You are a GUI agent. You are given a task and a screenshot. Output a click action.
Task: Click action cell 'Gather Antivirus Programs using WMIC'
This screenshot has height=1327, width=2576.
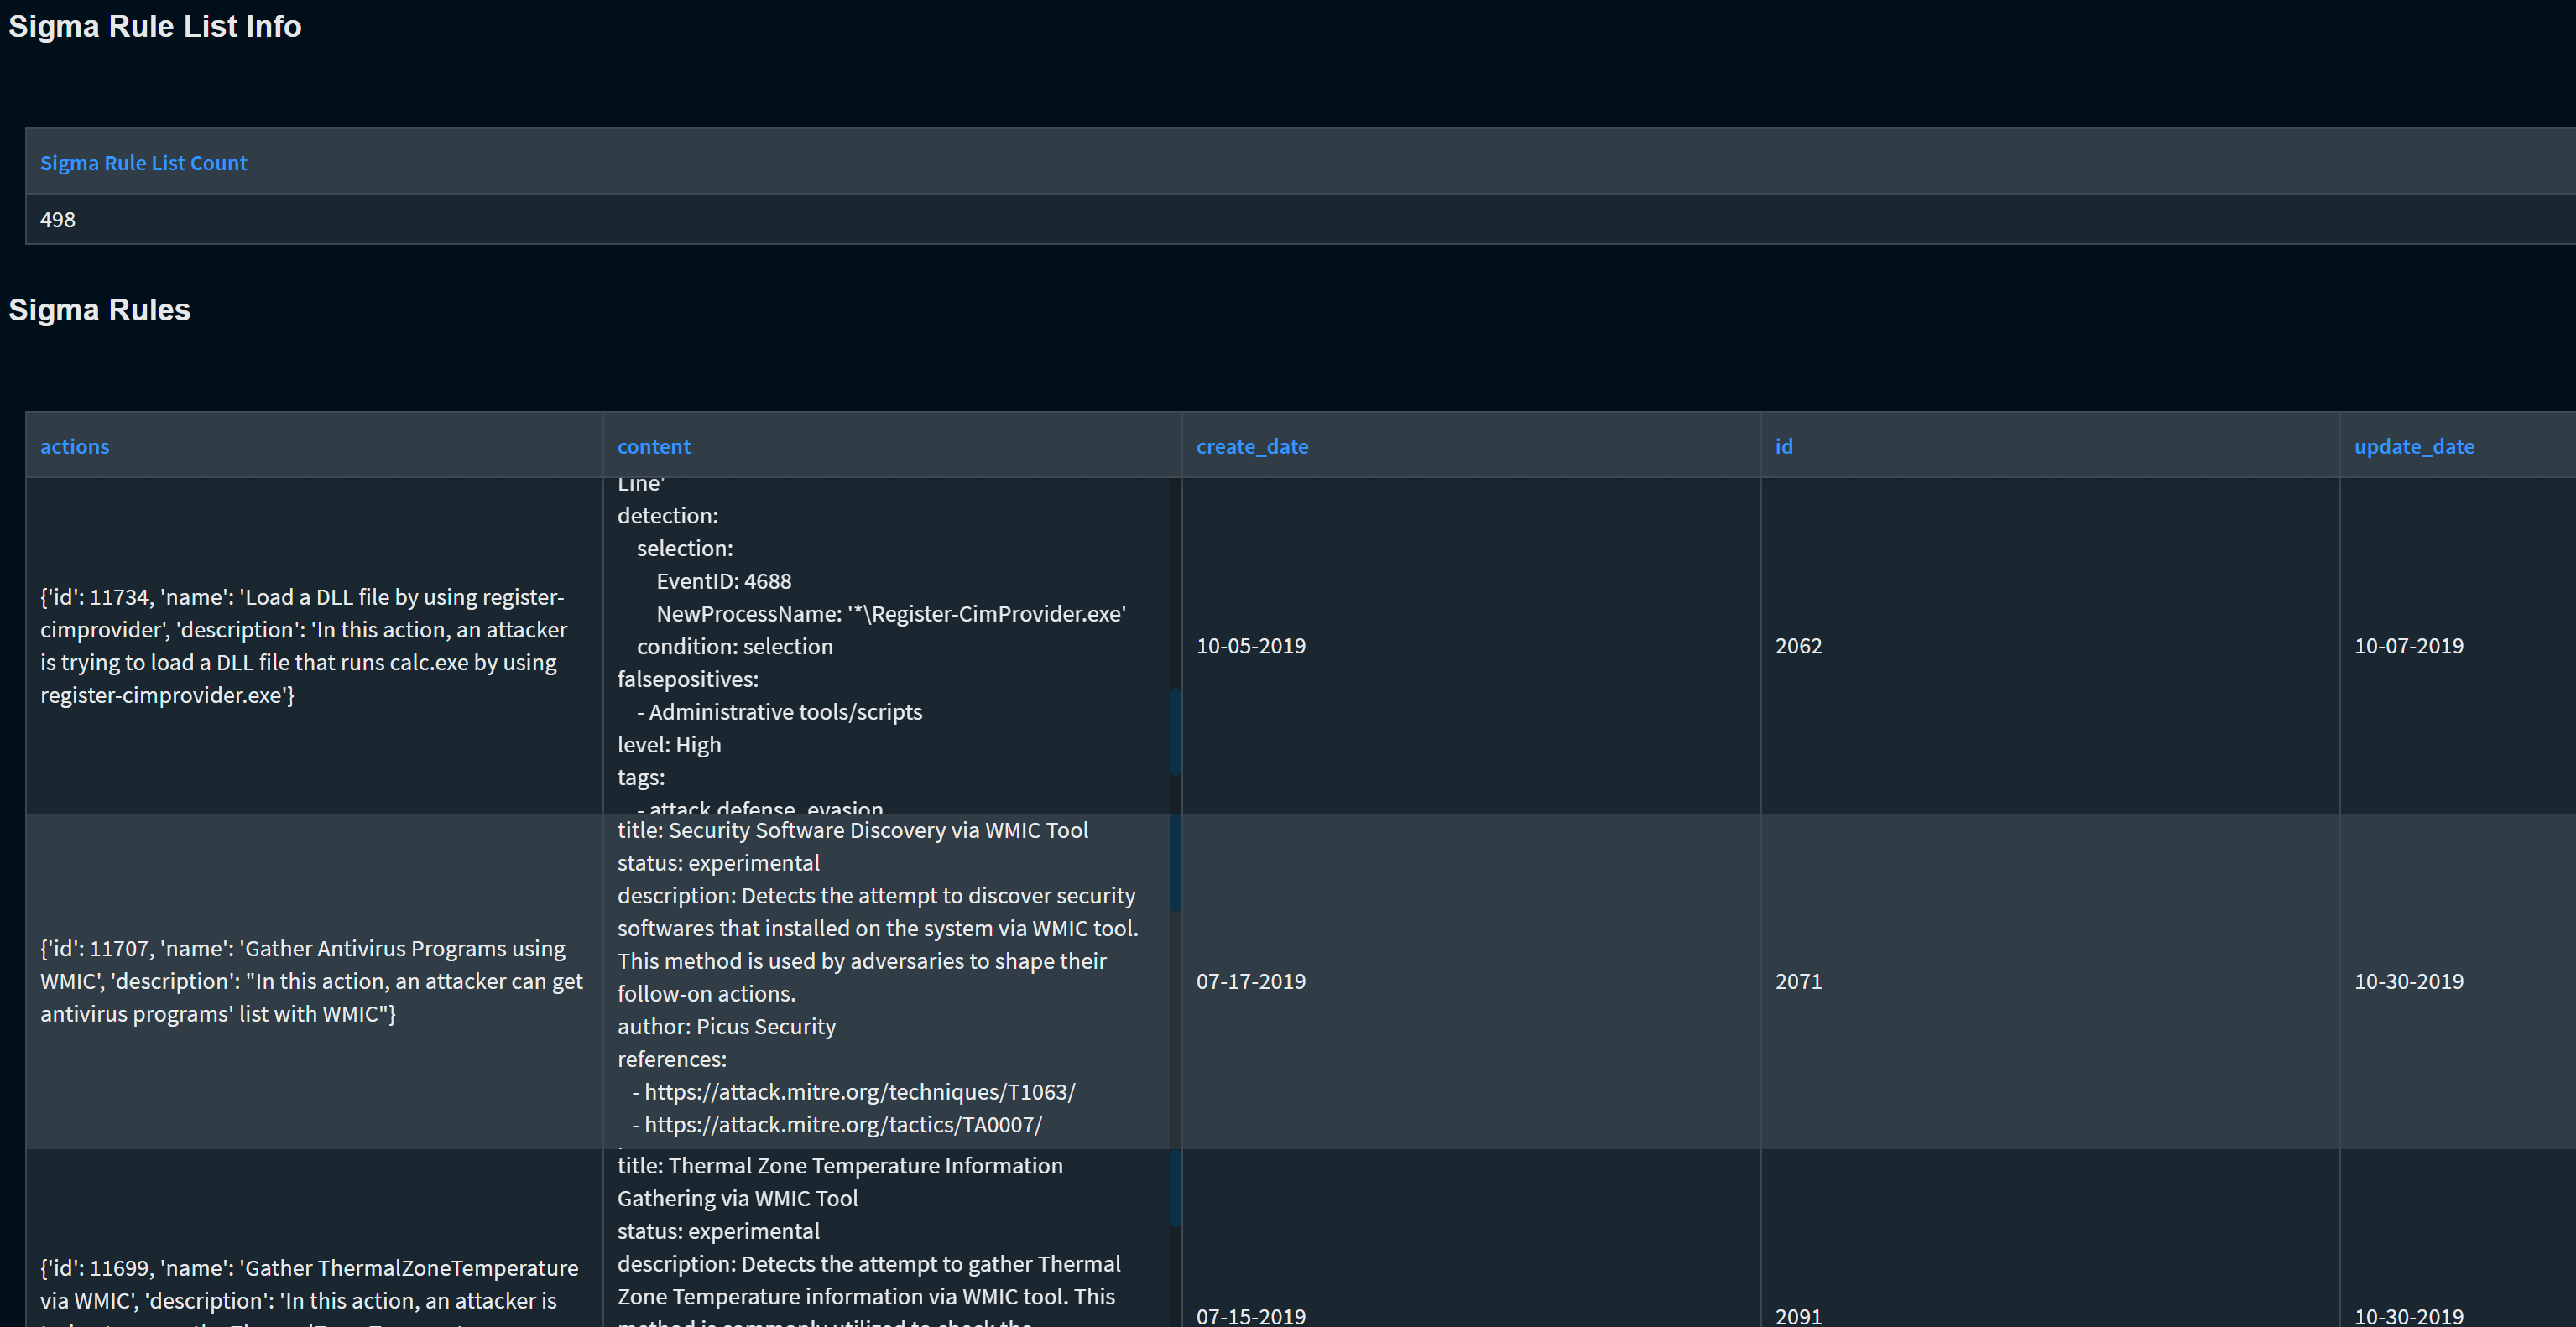[x=311, y=981]
